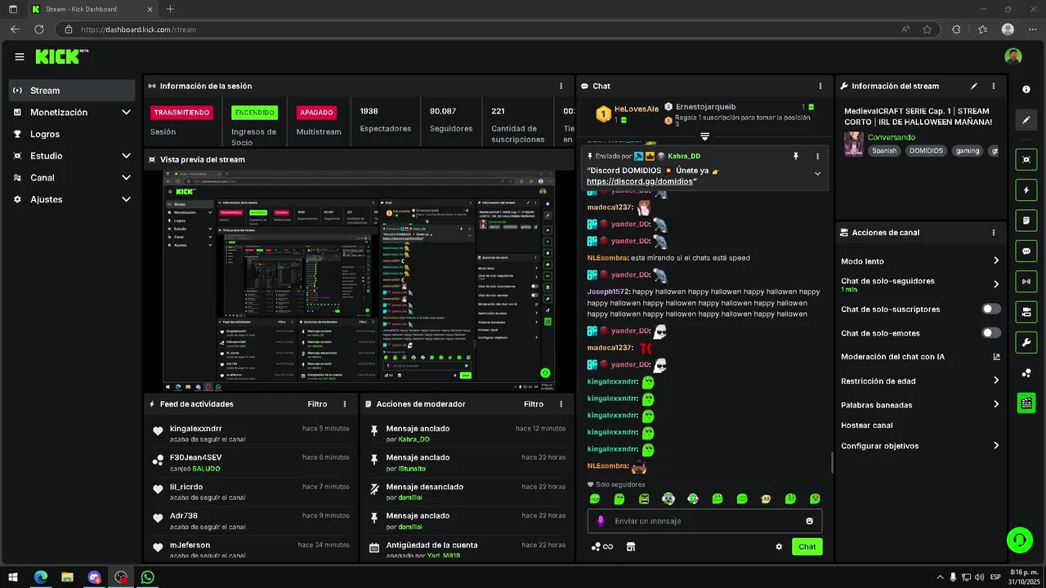Viewport: 1046px width, 588px height.
Task: Expand the Monetización sidebar section
Action: (127, 112)
